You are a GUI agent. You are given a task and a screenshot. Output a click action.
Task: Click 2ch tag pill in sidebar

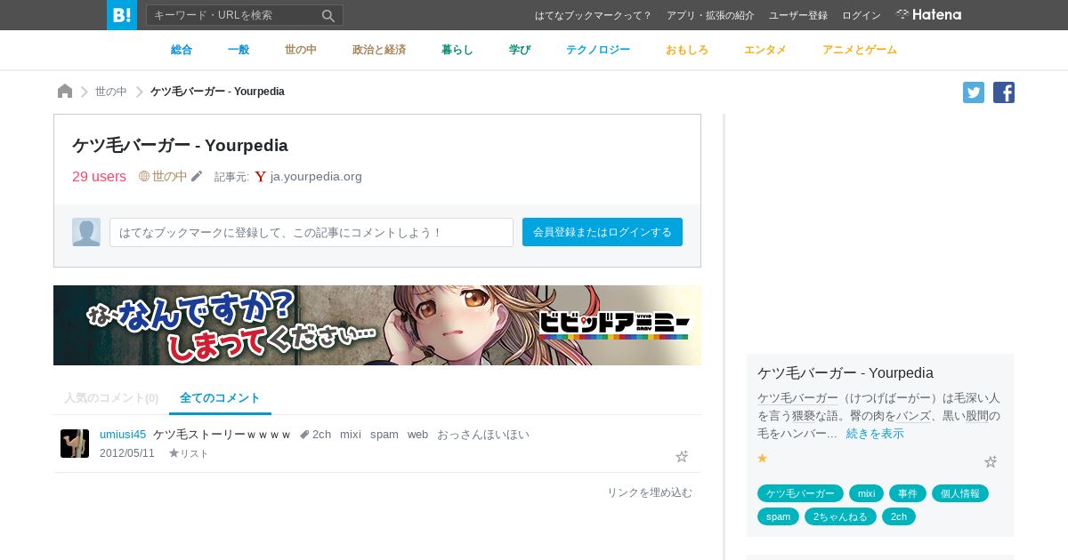point(899,516)
